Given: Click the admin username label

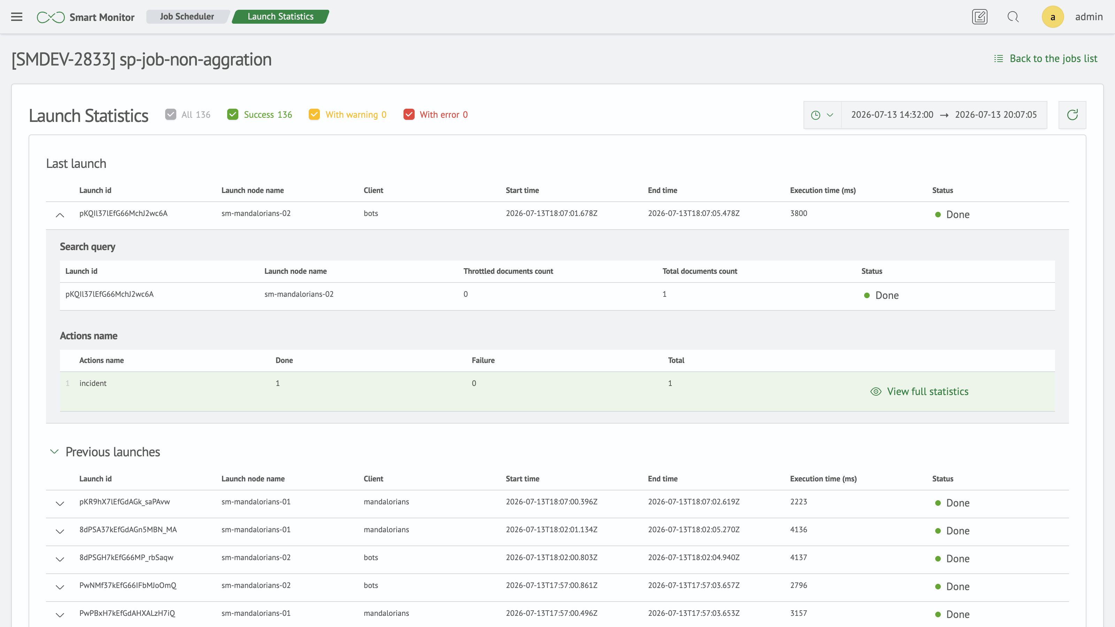Looking at the screenshot, I should tap(1089, 17).
